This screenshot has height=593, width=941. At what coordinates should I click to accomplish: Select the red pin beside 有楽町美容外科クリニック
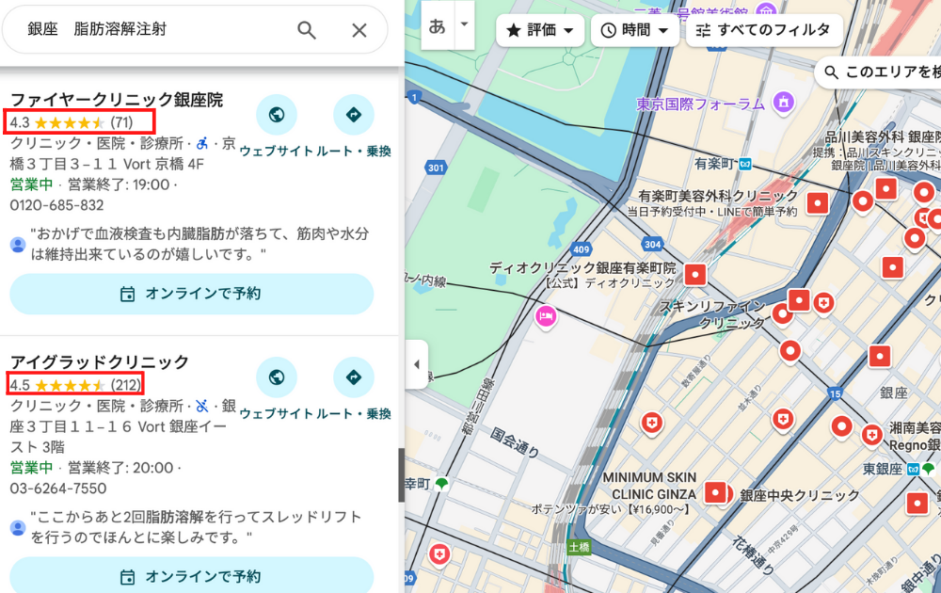(x=818, y=203)
